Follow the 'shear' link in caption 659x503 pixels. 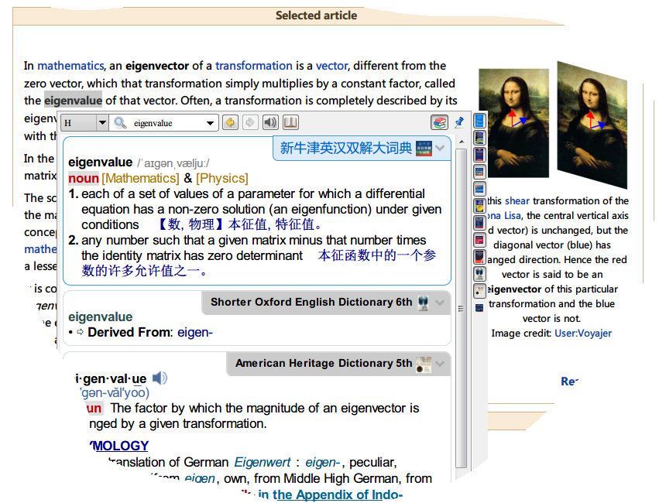[517, 200]
